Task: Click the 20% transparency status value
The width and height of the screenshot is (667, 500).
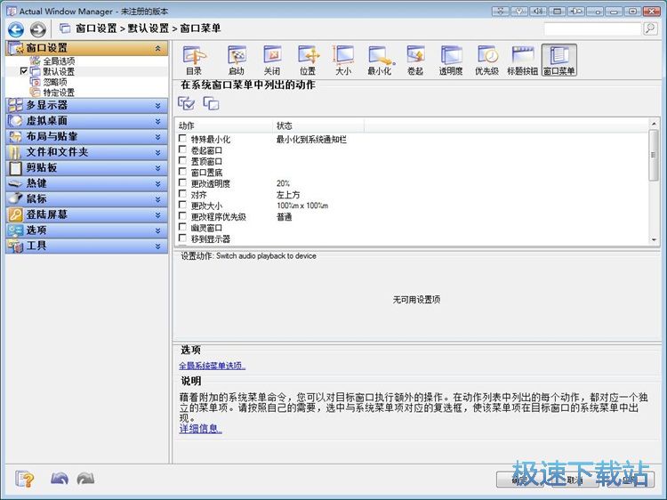Action: 283,183
